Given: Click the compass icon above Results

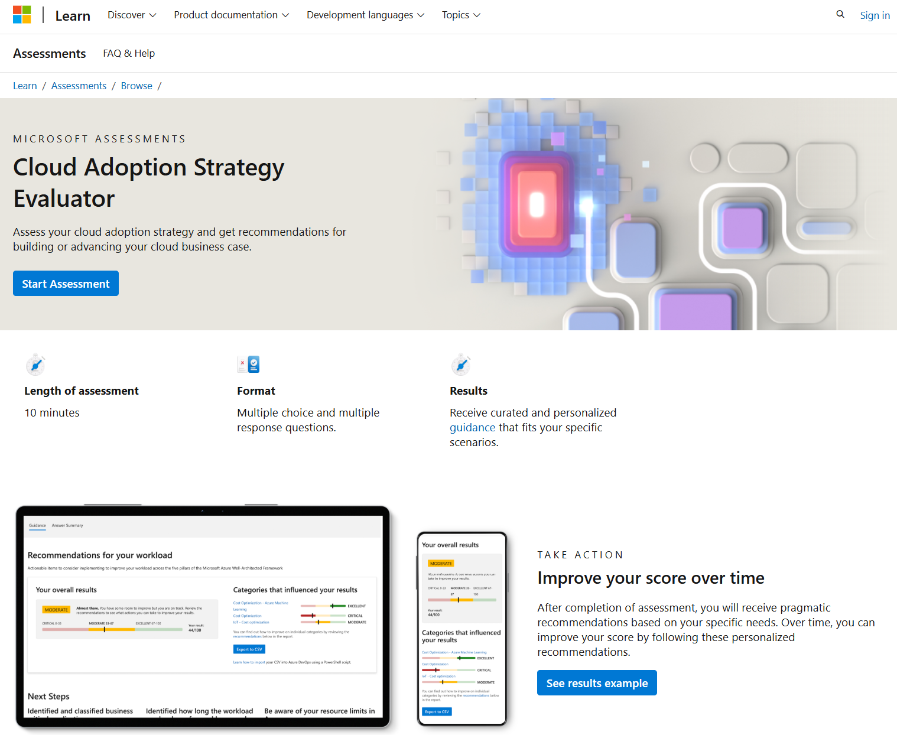Looking at the screenshot, I should pos(461,365).
